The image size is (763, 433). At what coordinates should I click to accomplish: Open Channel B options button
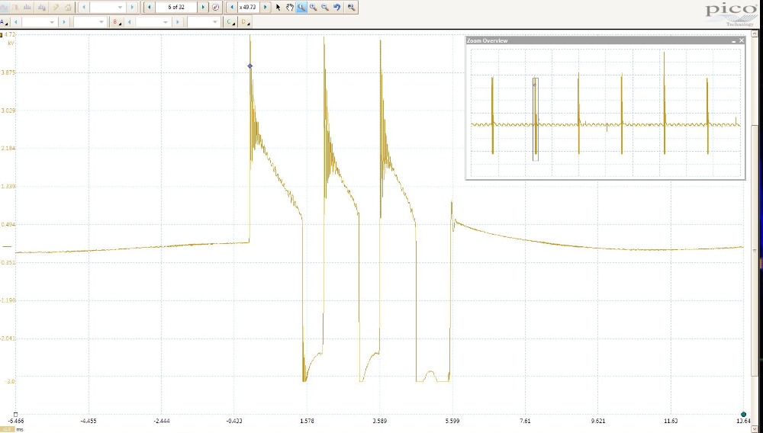116,22
